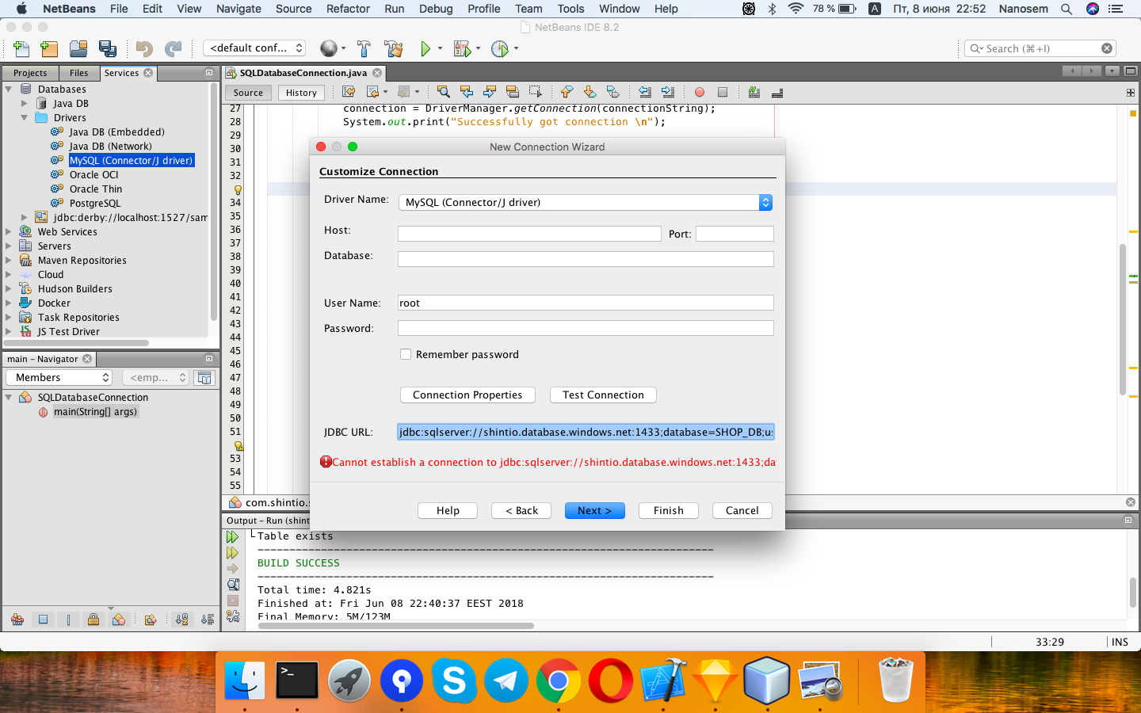Toggle Show Static Members button in Navigator

[68, 620]
